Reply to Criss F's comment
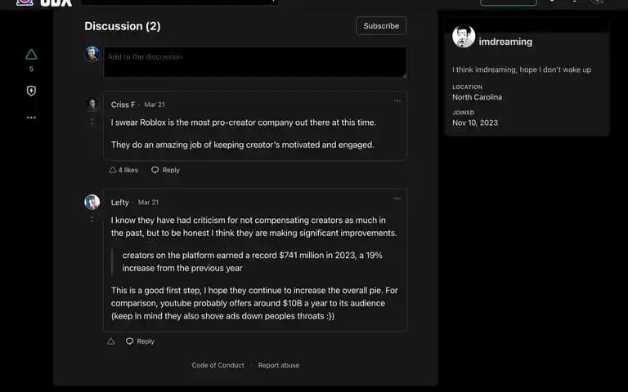Image resolution: width=628 pixels, height=392 pixels. pos(165,170)
